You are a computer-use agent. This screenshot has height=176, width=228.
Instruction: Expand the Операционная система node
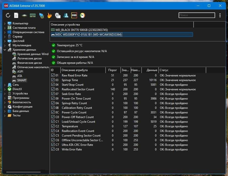pos(5,32)
